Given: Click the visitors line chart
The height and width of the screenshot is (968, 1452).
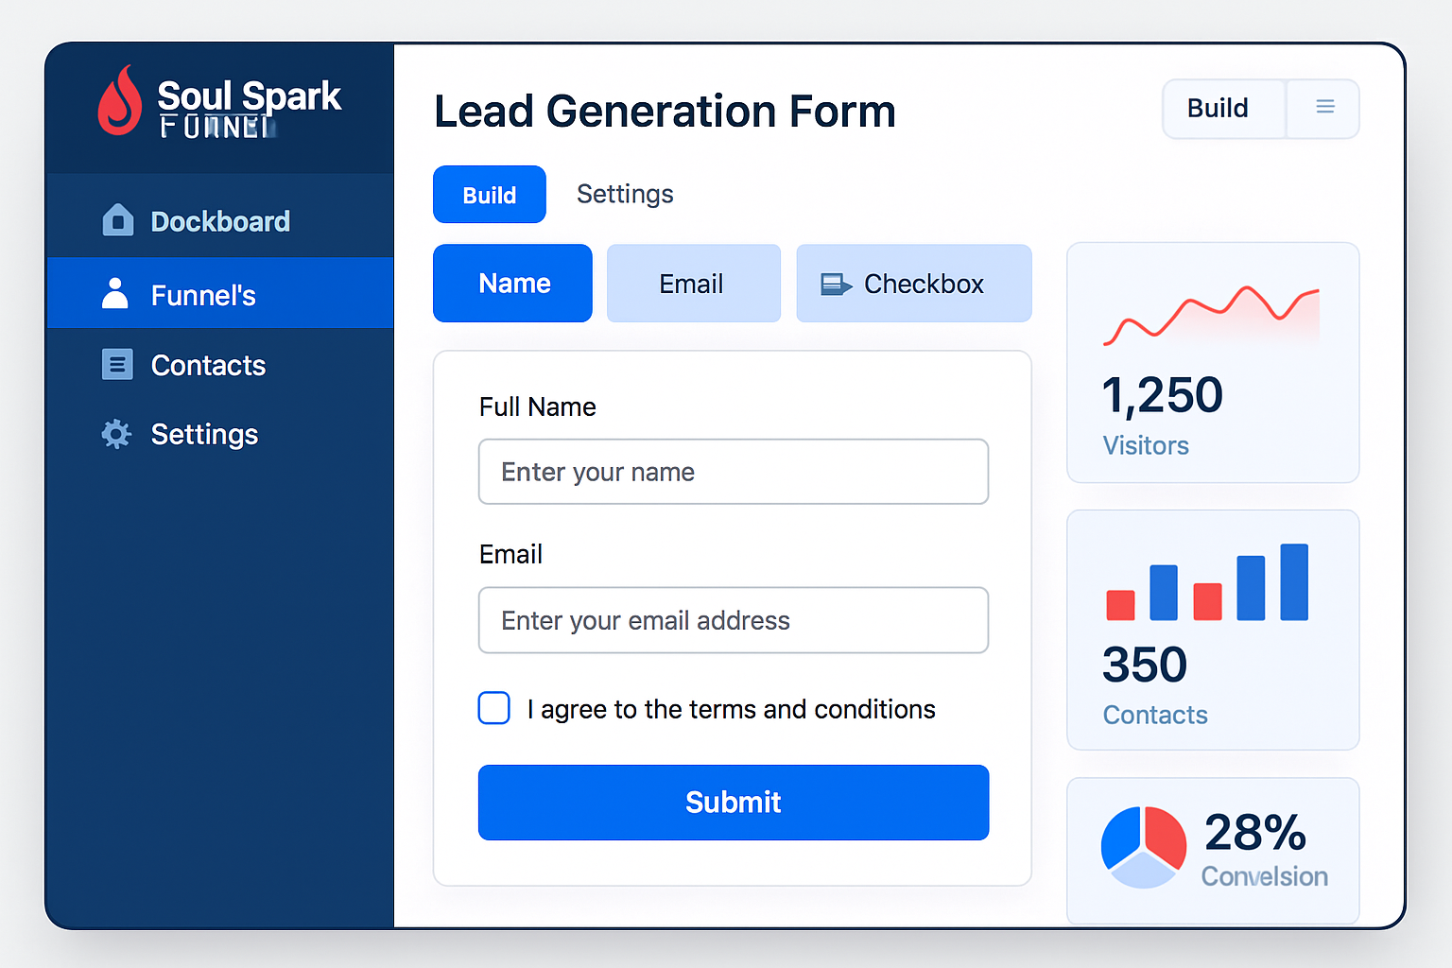Looking at the screenshot, I should (x=1211, y=315).
